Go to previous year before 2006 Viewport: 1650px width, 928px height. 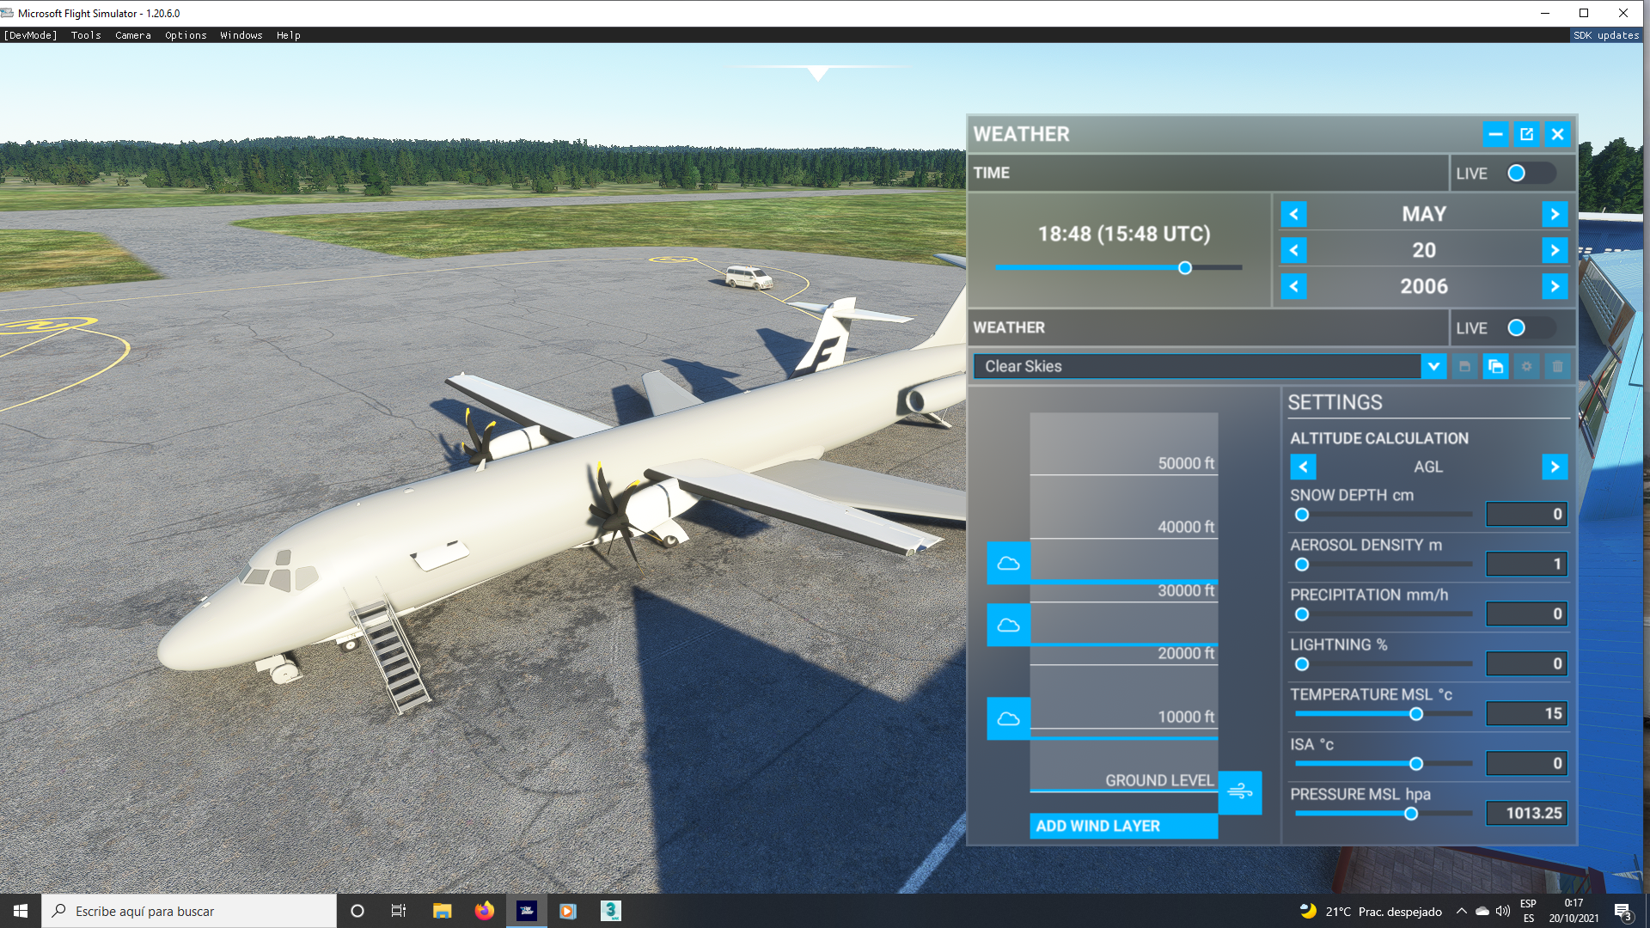[1294, 286]
